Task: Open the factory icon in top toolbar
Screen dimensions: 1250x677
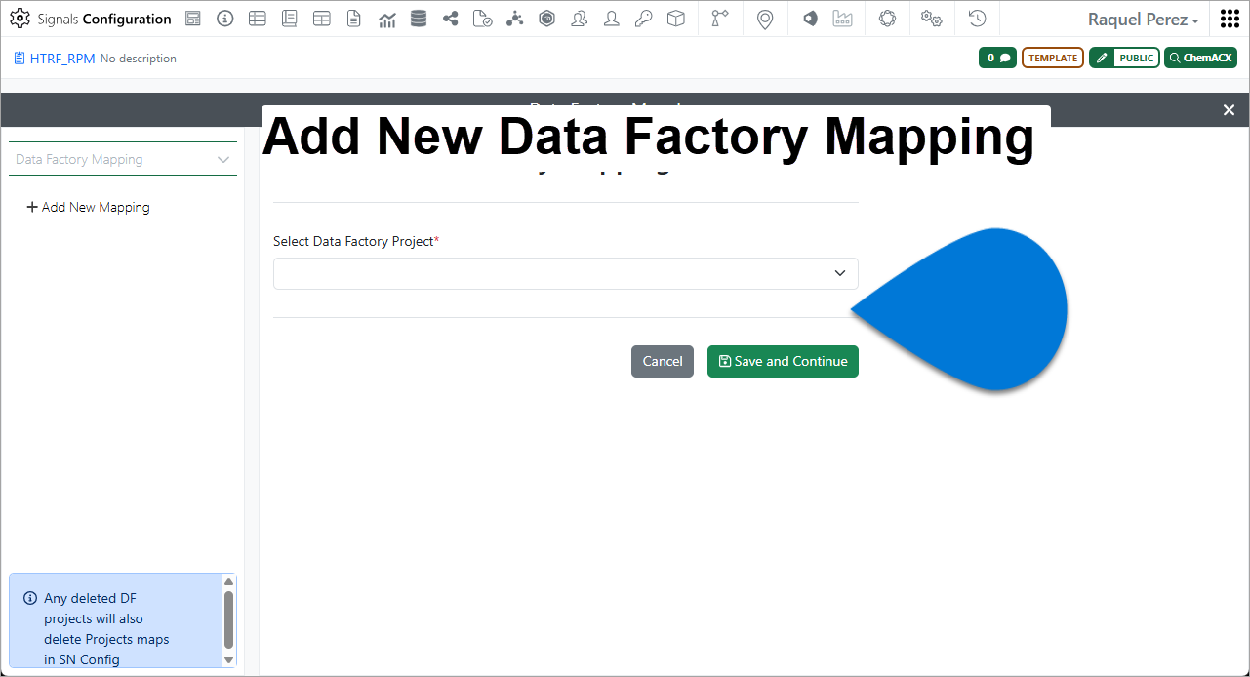Action: pyautogui.click(x=842, y=19)
